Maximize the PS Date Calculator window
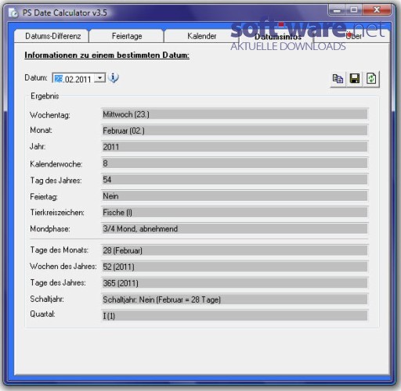The width and height of the screenshot is (401, 391). (x=354, y=10)
